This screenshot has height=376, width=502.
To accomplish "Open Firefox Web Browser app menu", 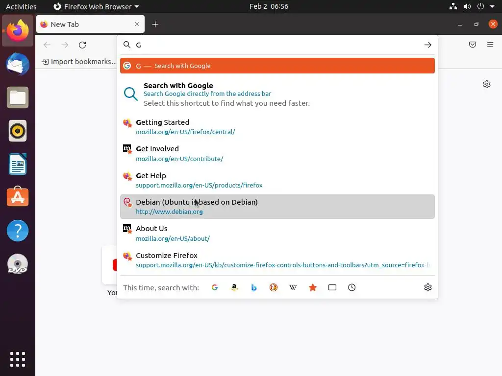I will point(96,6).
